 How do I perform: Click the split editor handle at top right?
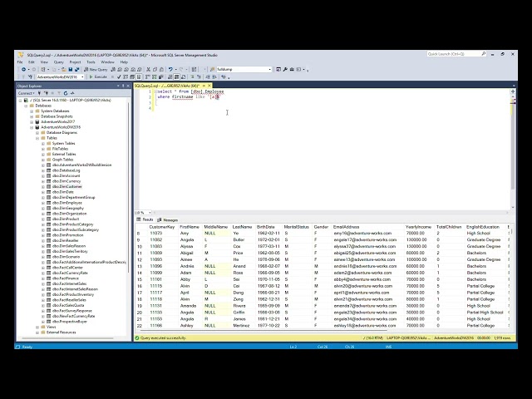(x=513, y=91)
